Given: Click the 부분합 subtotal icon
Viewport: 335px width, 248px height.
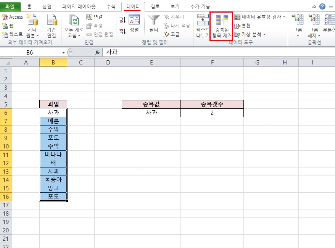Looking at the screenshot, I should coord(329,19).
